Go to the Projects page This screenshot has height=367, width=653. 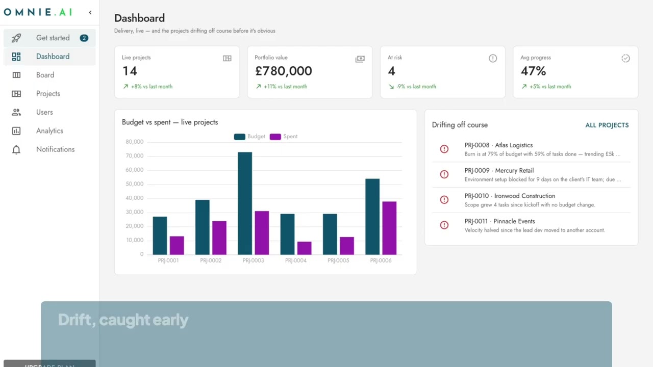point(49,94)
